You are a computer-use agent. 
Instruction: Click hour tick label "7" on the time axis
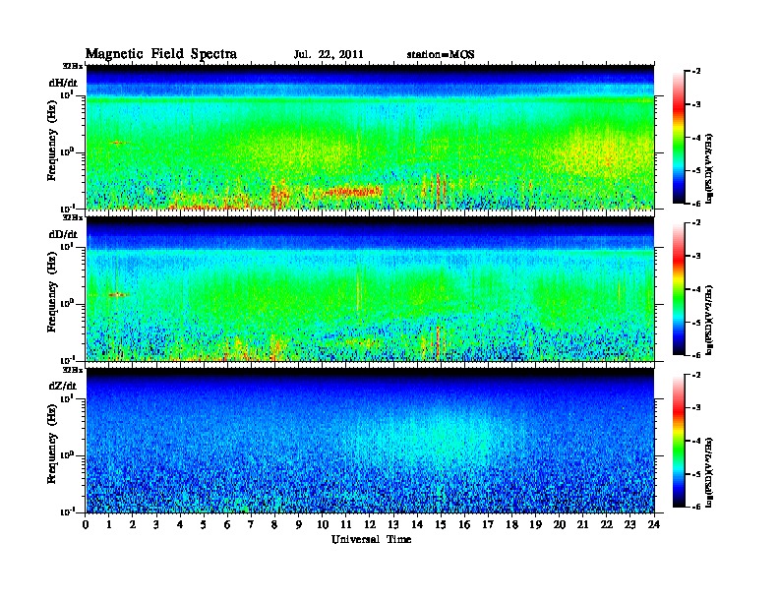tap(252, 524)
